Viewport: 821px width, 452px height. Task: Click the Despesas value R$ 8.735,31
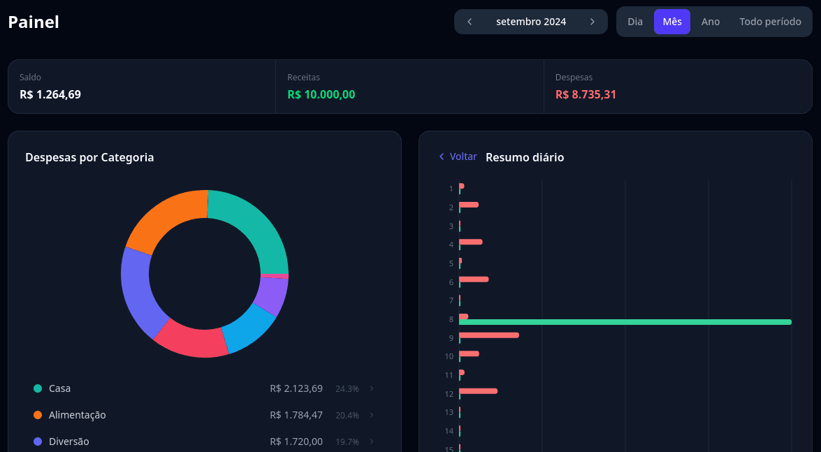586,94
